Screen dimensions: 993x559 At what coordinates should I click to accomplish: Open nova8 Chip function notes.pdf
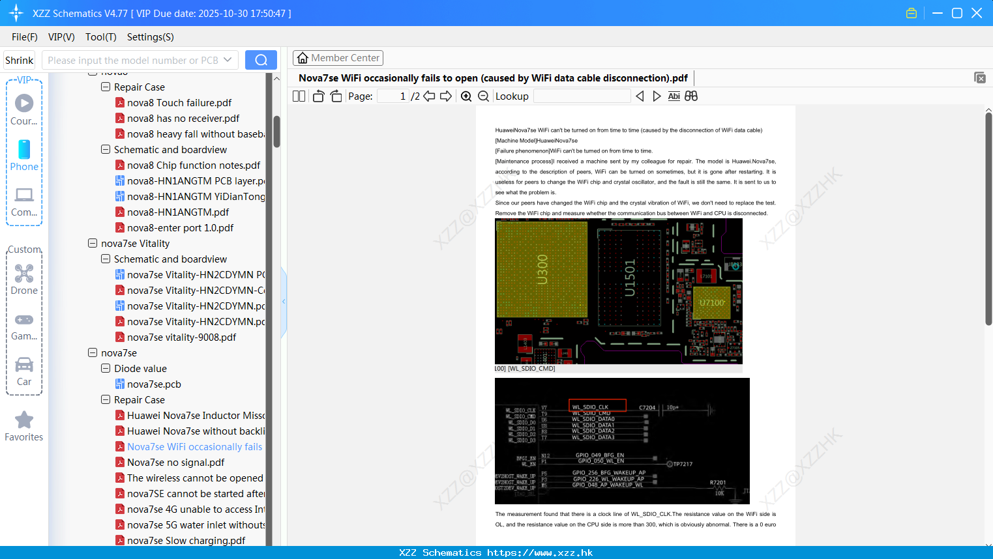tap(194, 165)
